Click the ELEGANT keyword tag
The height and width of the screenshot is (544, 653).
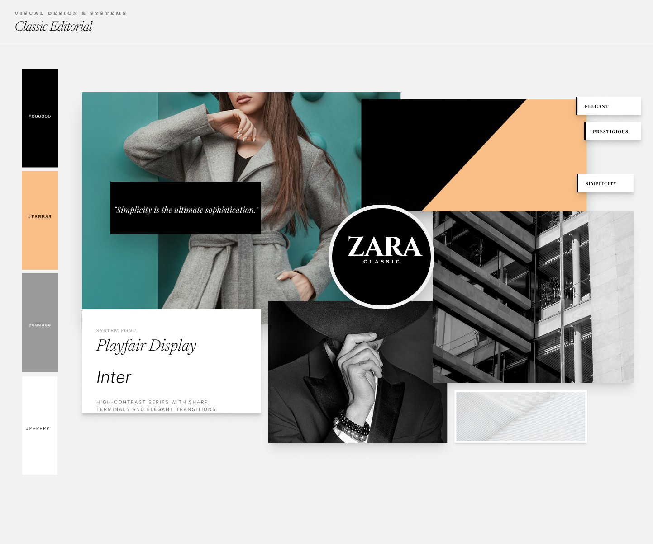coord(608,106)
